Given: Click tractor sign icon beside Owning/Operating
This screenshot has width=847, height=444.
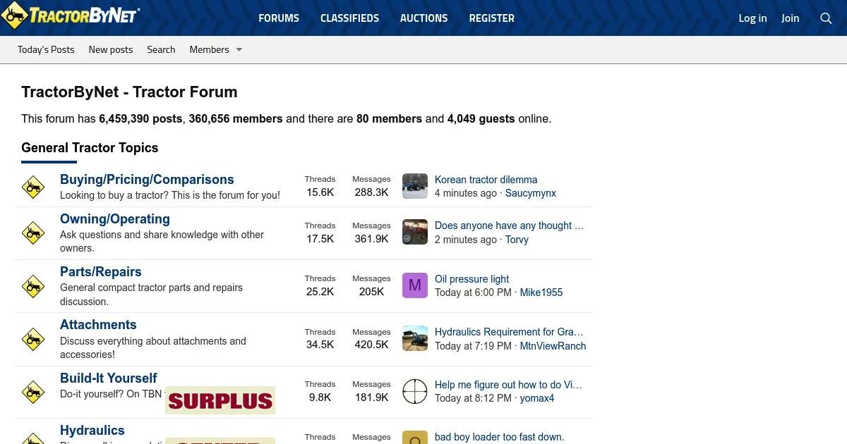Looking at the screenshot, I should tap(33, 233).
